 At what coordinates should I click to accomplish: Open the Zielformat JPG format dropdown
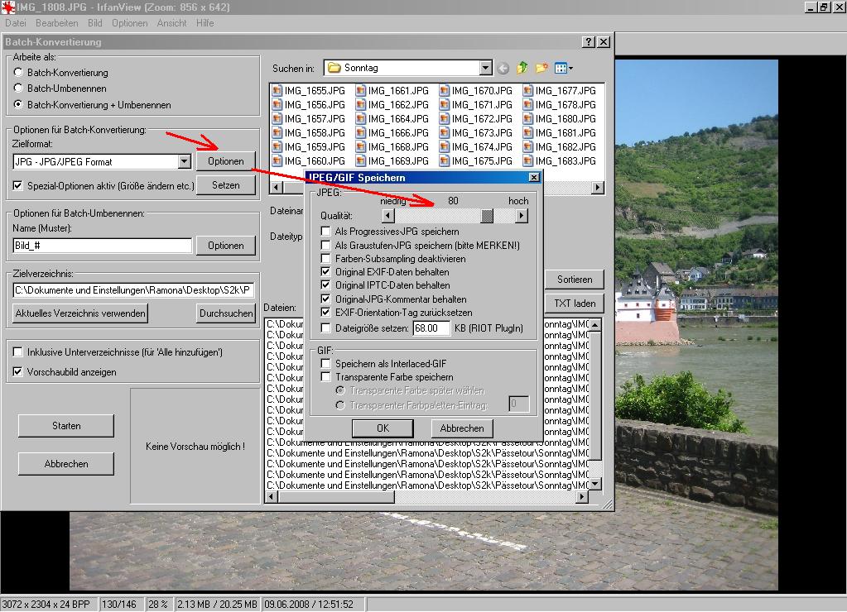coord(185,162)
